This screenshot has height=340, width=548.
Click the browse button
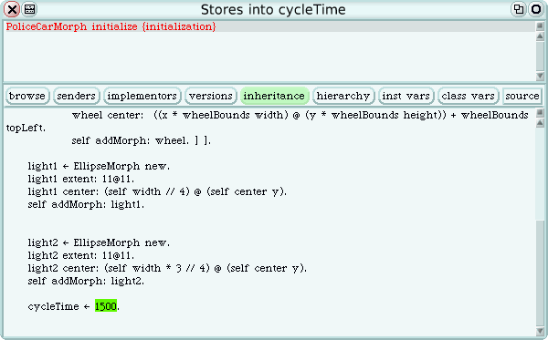[27, 96]
